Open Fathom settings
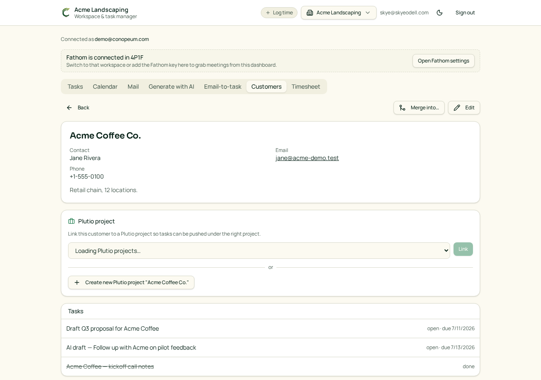The height and width of the screenshot is (380, 541). [x=443, y=61]
